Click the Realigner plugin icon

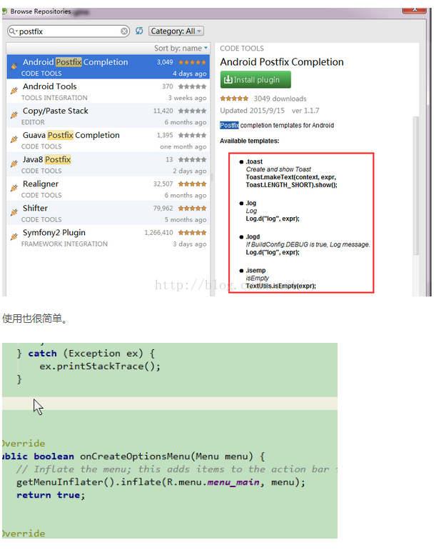pos(14,188)
